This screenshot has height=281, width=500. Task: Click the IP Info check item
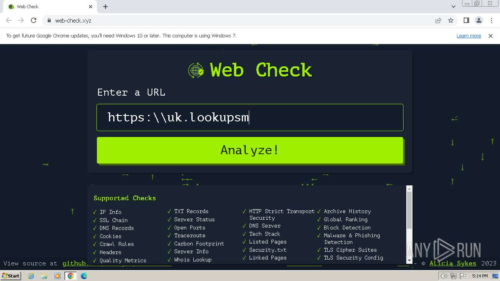pyautogui.click(x=110, y=212)
